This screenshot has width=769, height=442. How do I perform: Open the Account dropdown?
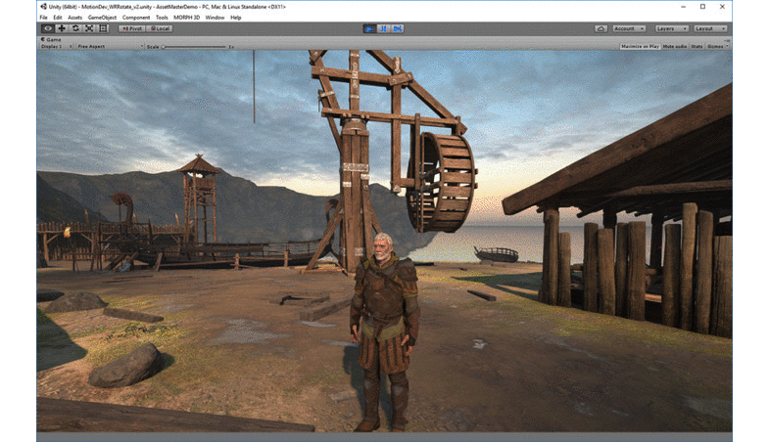coord(629,29)
